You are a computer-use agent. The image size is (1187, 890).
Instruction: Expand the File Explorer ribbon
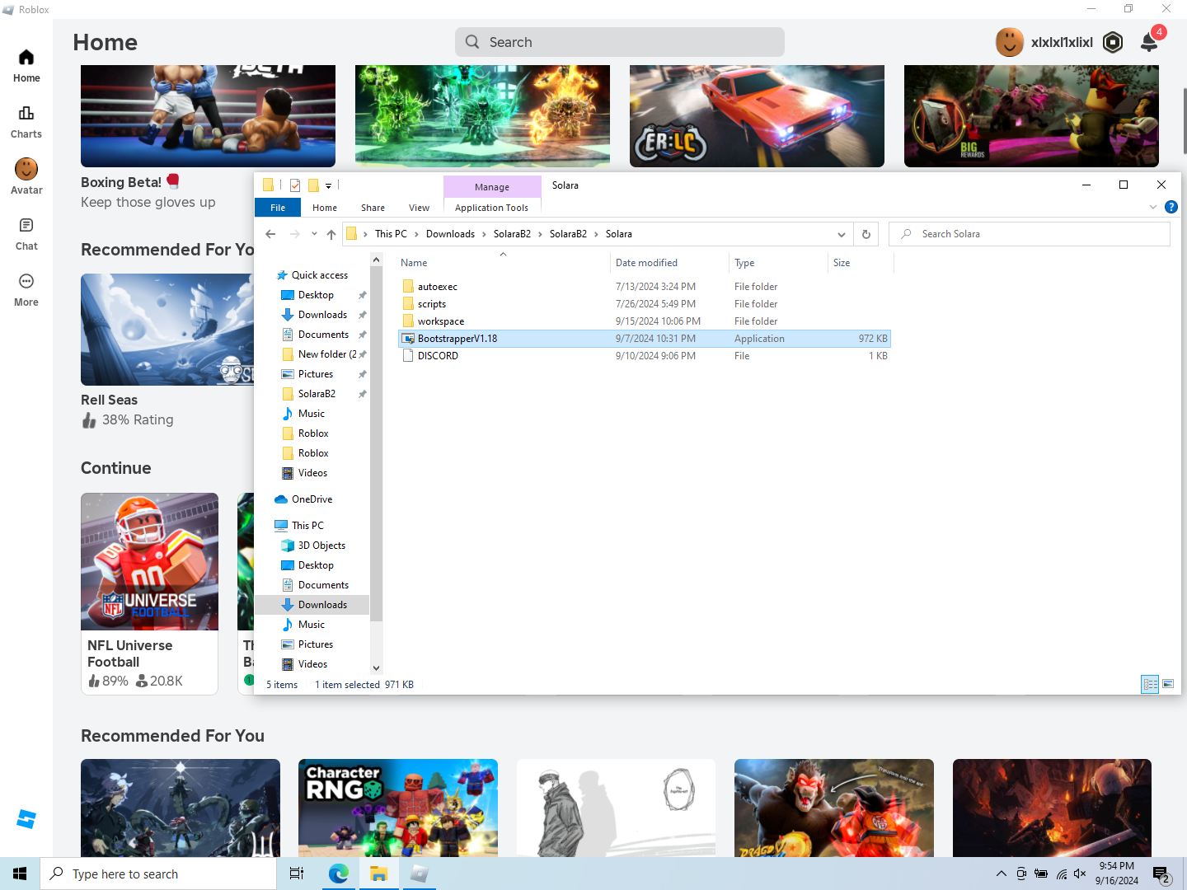point(1153,207)
